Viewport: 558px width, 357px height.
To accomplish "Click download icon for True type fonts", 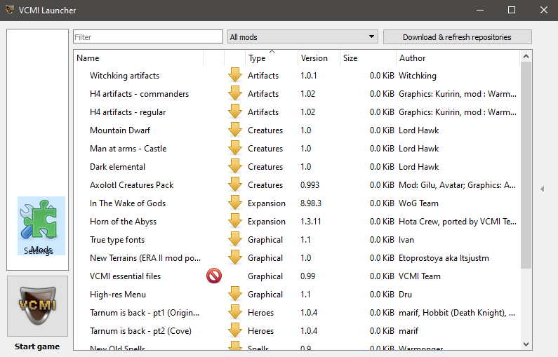I will [234, 240].
